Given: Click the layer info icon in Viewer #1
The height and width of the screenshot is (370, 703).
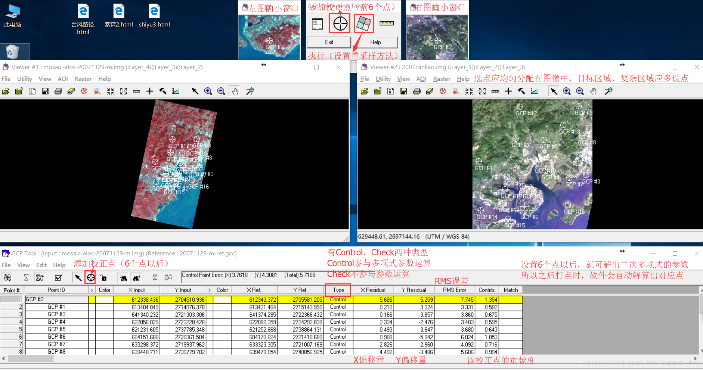Looking at the screenshot, I should tap(32, 91).
